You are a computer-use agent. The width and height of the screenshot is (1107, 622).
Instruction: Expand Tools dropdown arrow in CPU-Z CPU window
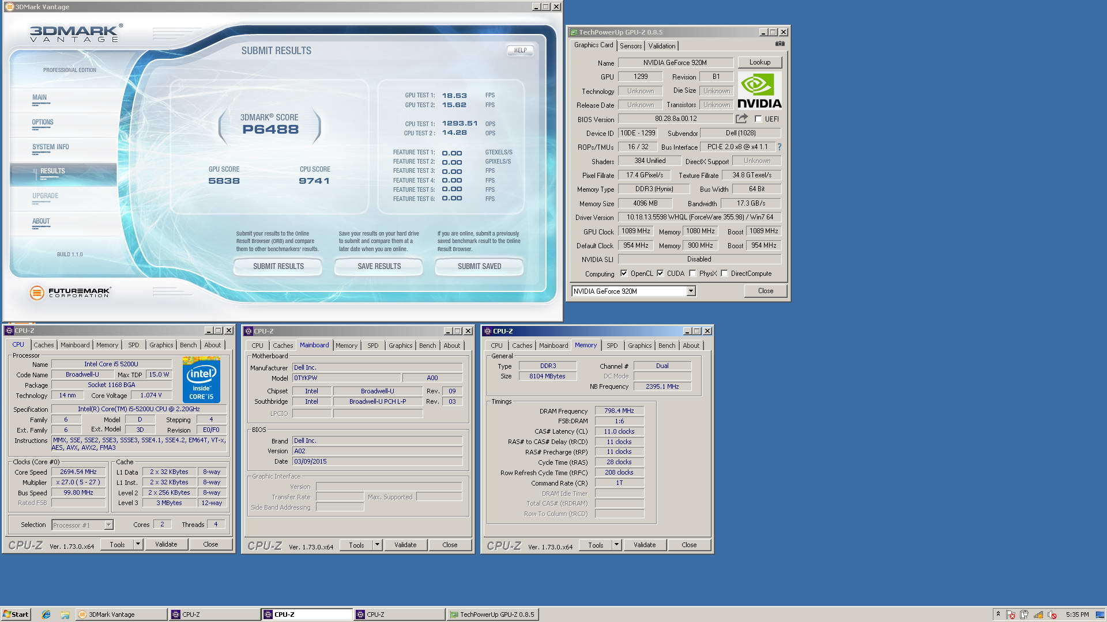[138, 544]
